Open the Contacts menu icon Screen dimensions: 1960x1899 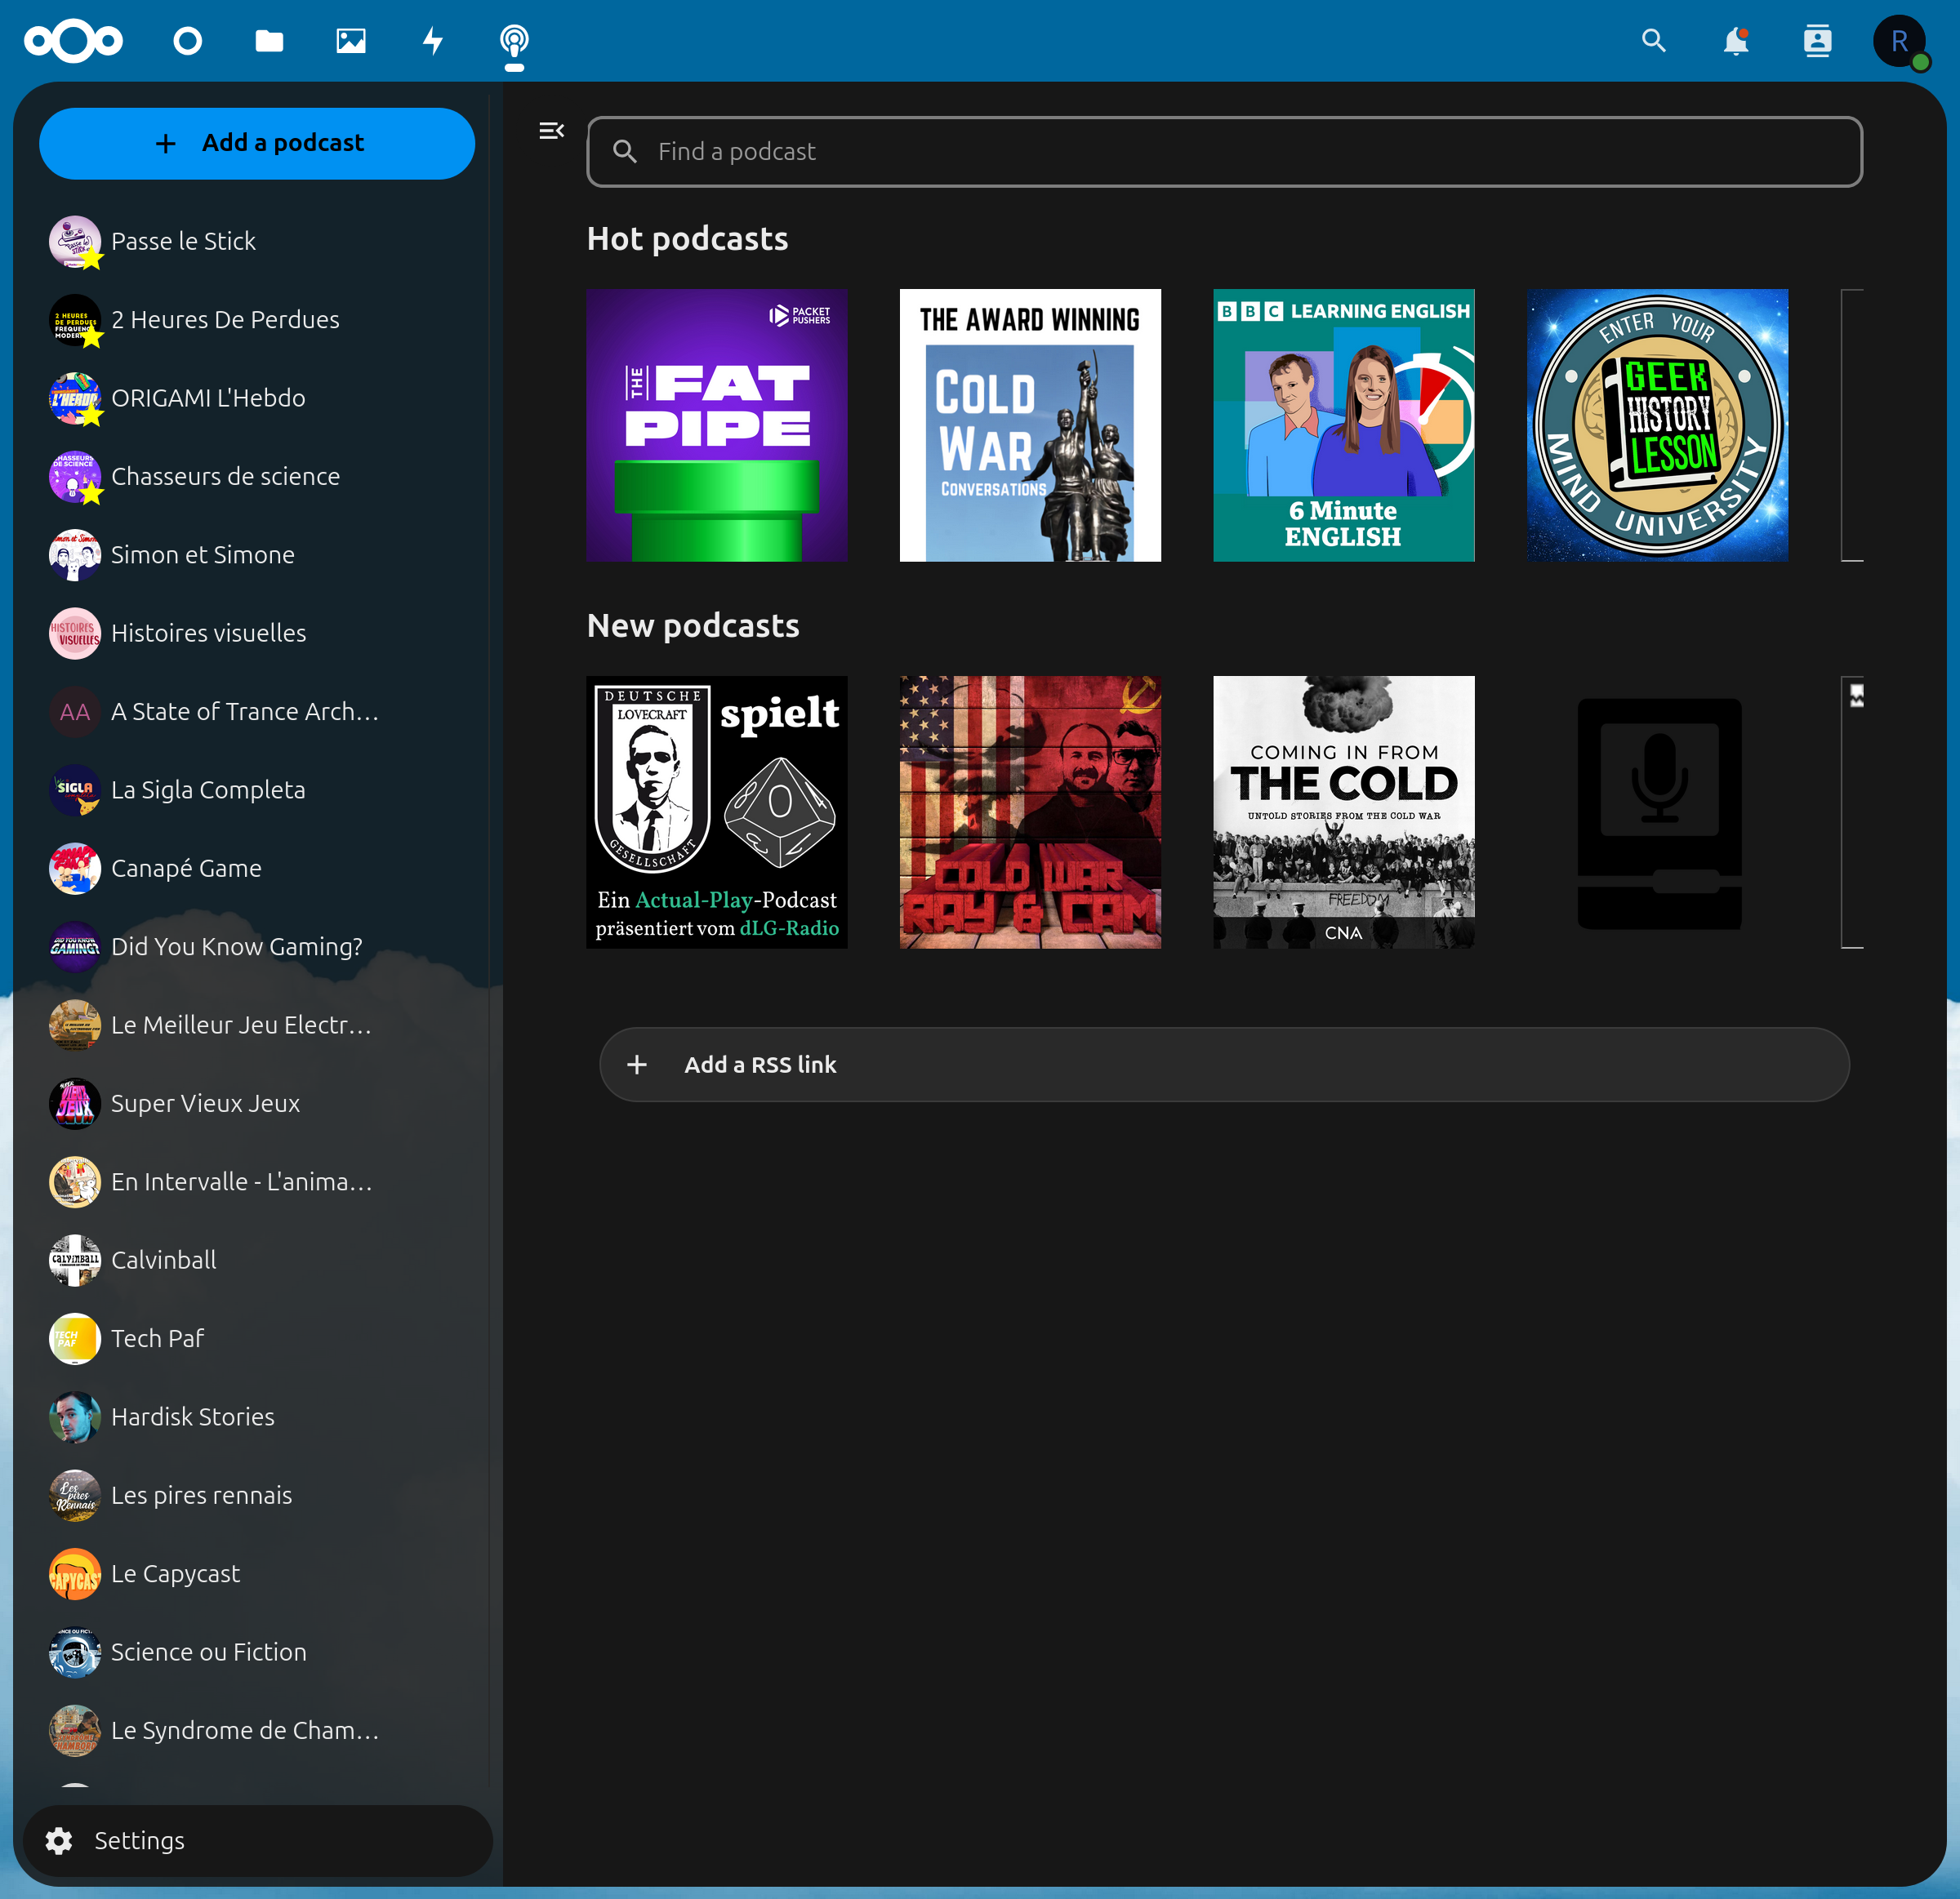(x=1817, y=41)
